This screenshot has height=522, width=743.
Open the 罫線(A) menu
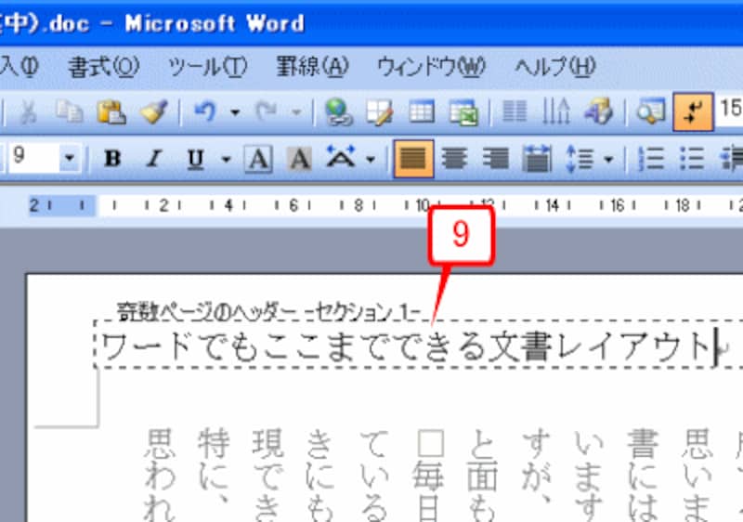[x=312, y=67]
